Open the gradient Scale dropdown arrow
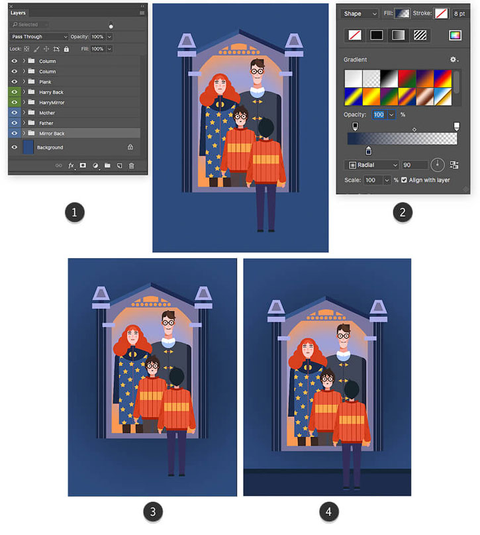480x535 pixels. click(387, 180)
